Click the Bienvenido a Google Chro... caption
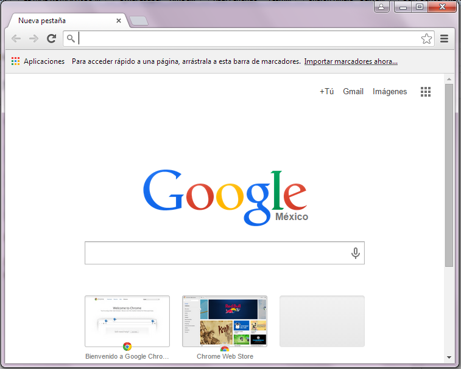Screen dimensions: 461x369 point(127,356)
